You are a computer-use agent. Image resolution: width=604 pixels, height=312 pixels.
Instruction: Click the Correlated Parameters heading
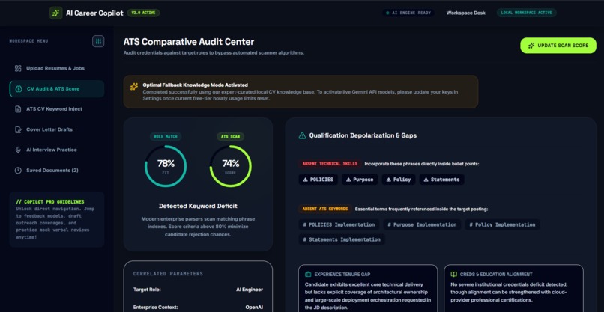coord(168,274)
